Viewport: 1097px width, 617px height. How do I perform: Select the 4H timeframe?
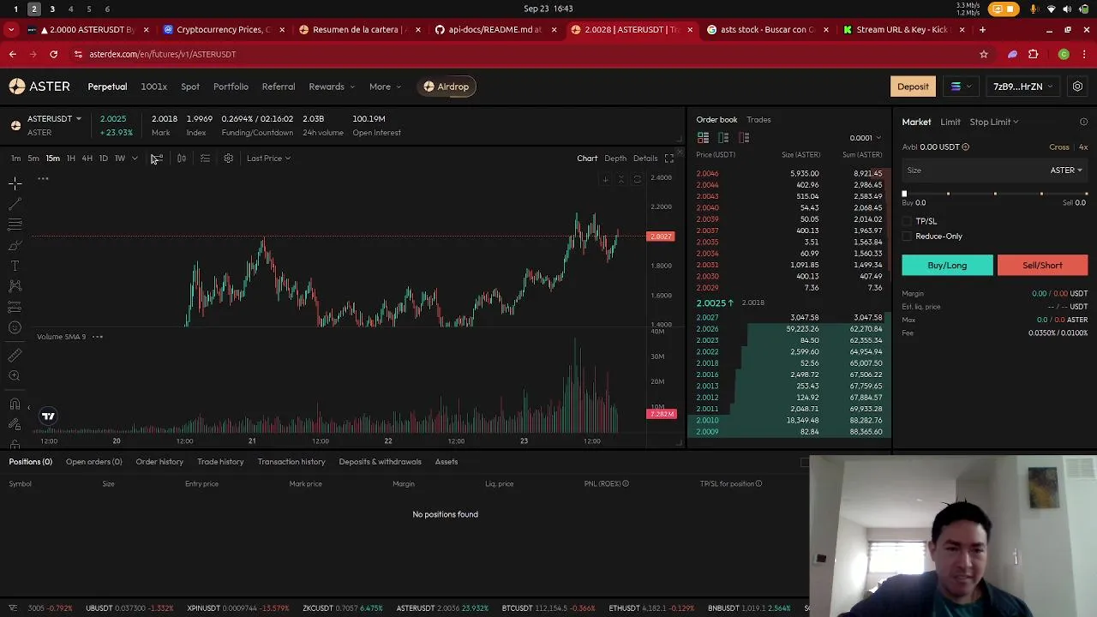(x=87, y=159)
